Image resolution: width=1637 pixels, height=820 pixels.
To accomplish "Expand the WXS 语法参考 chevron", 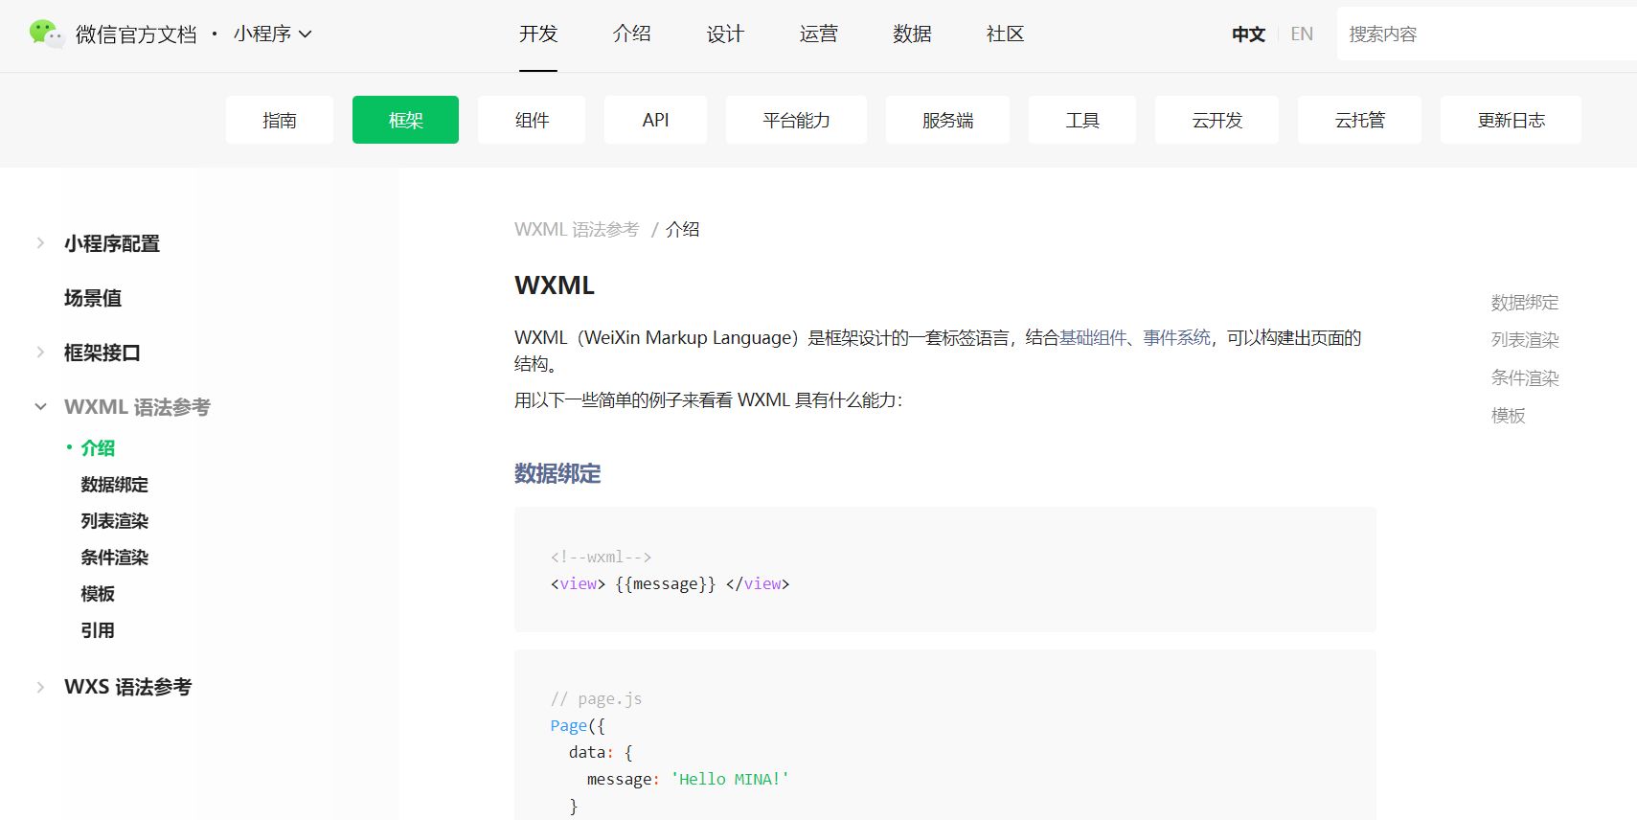I will (x=40, y=687).
